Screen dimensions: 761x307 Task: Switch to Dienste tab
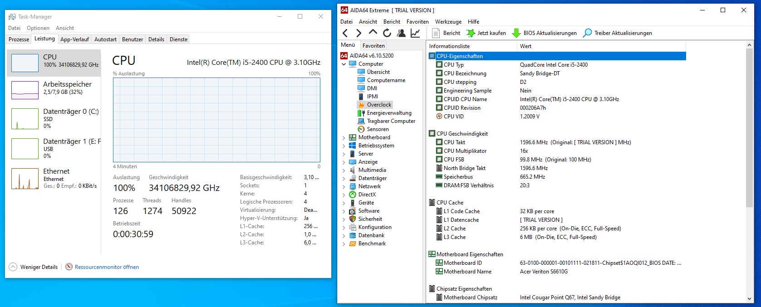click(x=178, y=39)
